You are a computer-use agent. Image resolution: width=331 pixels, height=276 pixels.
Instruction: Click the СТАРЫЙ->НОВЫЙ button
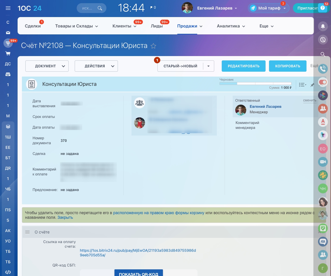(x=180, y=66)
